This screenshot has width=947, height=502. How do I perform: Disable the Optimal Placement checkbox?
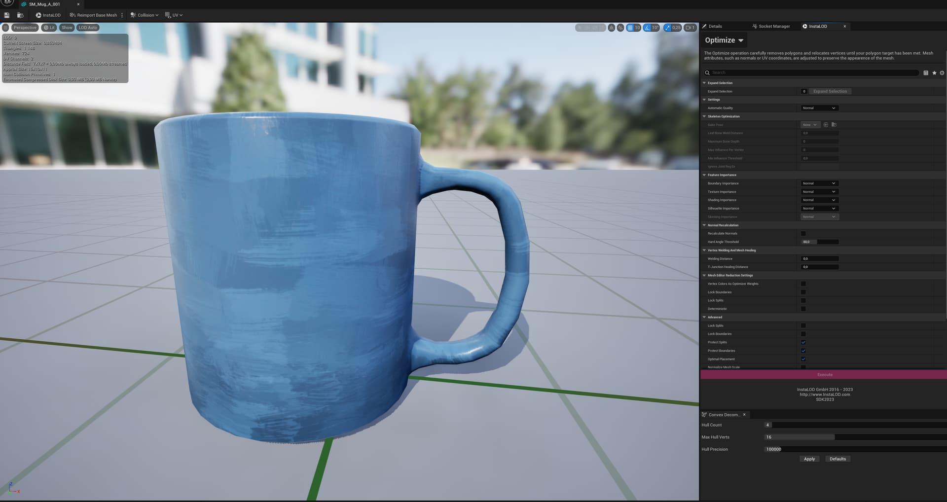coord(803,359)
